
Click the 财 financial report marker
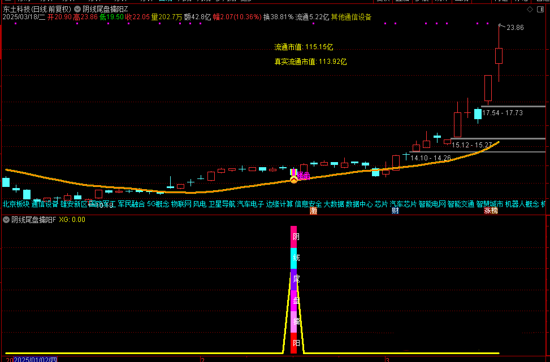tap(395, 211)
